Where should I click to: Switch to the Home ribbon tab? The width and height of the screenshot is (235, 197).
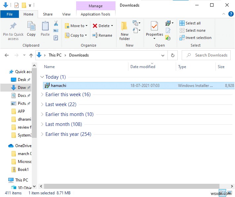click(x=28, y=14)
